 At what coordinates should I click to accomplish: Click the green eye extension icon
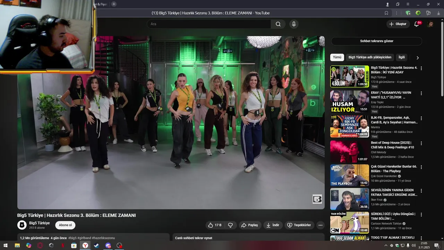click(418, 13)
